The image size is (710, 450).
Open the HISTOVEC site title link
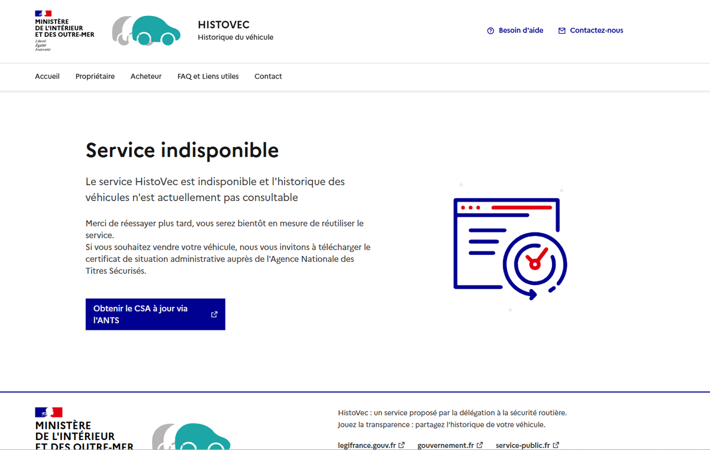pyautogui.click(x=224, y=25)
